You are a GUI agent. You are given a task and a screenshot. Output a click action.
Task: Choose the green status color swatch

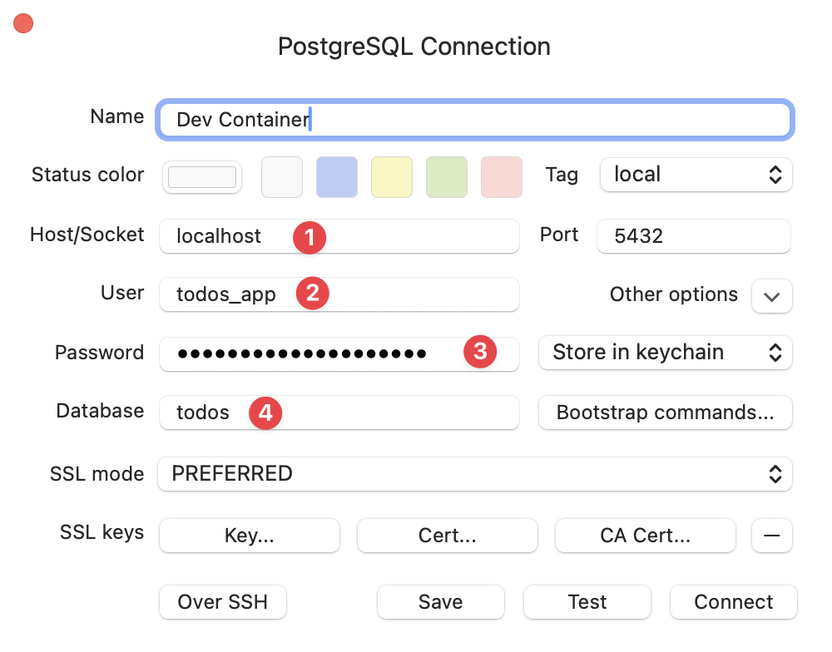(447, 177)
